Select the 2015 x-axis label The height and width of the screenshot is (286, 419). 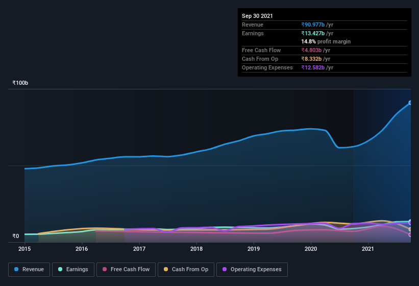point(24,249)
